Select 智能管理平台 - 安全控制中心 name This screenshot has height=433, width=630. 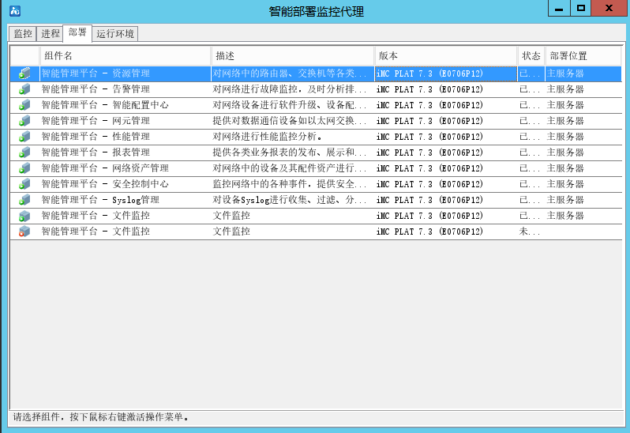105,184
